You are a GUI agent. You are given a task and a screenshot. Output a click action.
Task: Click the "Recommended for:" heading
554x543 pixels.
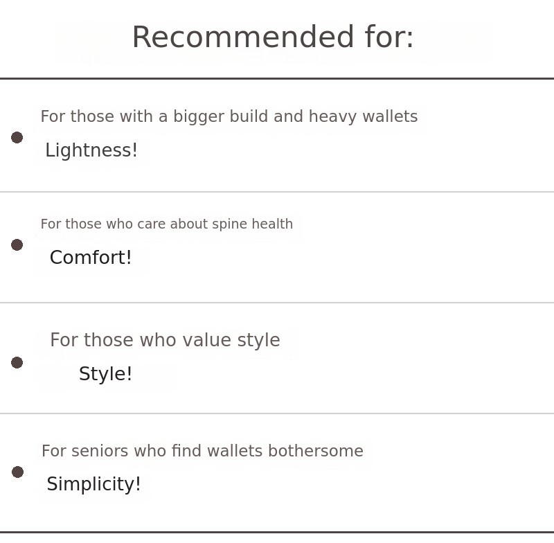(x=273, y=37)
